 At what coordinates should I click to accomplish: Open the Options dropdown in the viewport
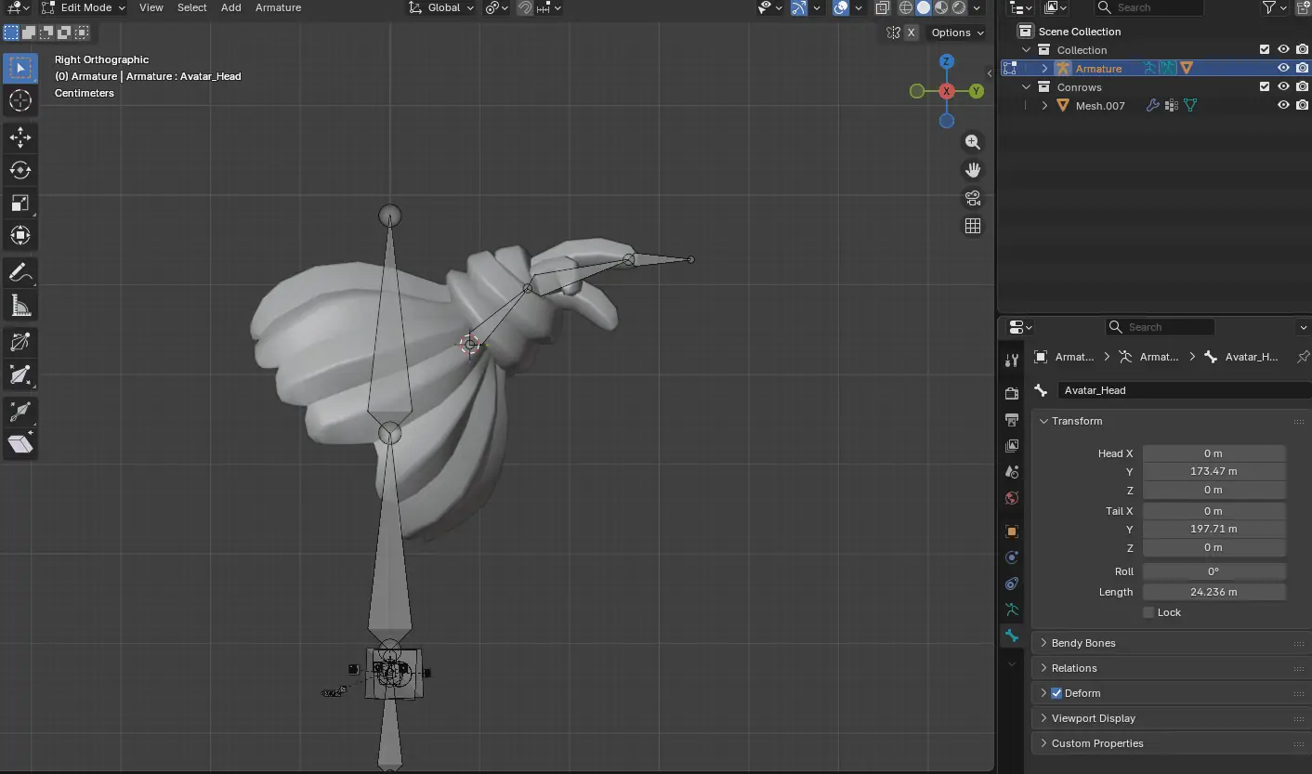point(957,33)
